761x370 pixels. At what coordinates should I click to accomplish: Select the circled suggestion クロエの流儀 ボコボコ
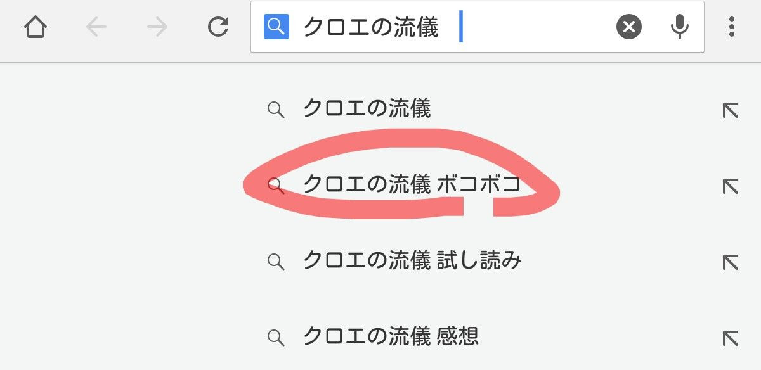413,185
